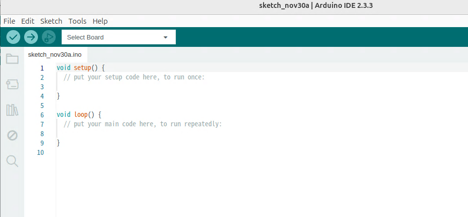
Task: Select the sketch_nov30a.ino tab
Action: pos(55,55)
